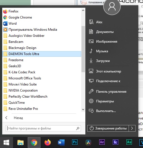Click the programs list scroll up arrow
This screenshot has width=143, height=148.
click(x=83, y=11)
